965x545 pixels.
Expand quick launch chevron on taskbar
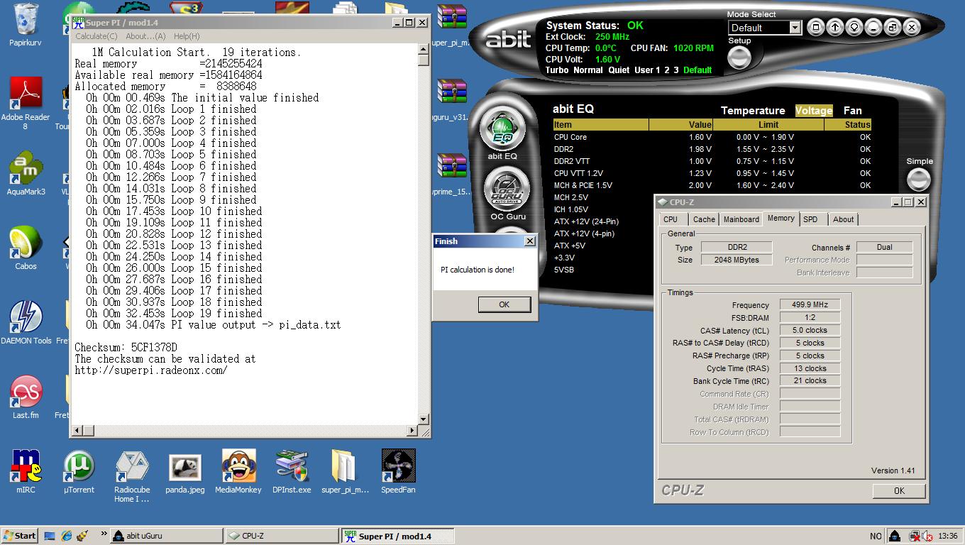[104, 534]
